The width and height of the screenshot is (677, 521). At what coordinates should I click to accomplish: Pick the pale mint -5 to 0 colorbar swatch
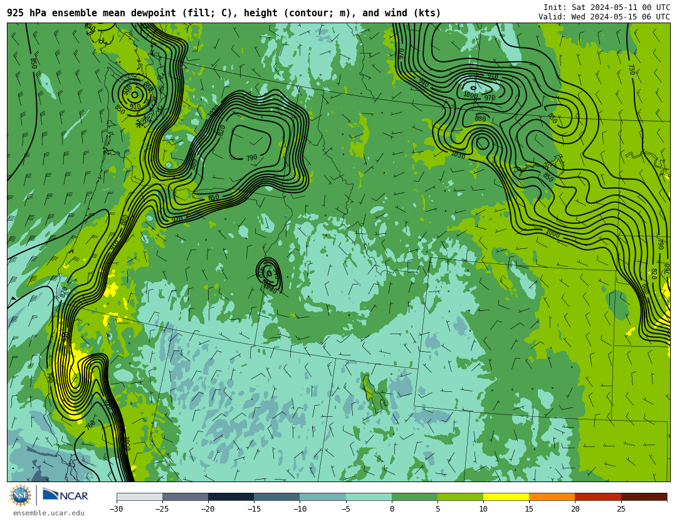369,497
